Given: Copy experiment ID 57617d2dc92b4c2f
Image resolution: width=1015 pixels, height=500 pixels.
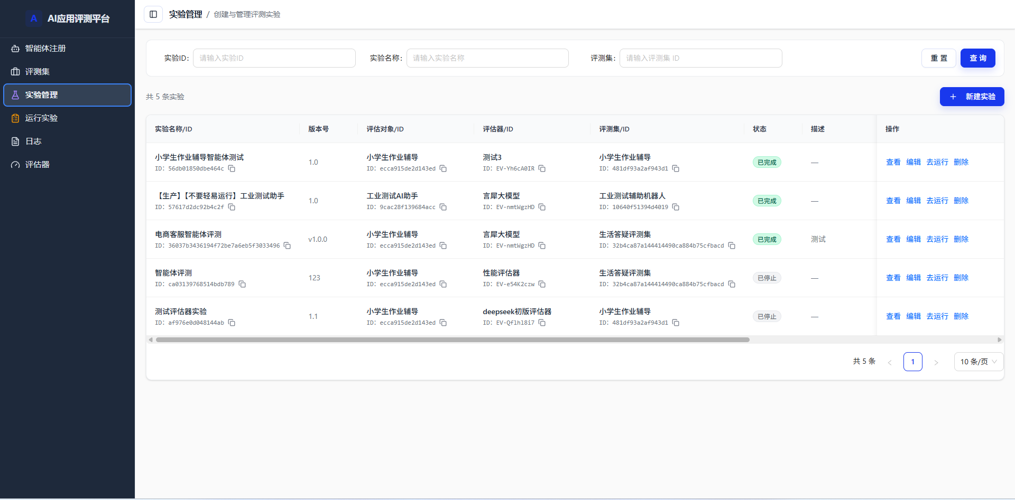Looking at the screenshot, I should coord(232,207).
